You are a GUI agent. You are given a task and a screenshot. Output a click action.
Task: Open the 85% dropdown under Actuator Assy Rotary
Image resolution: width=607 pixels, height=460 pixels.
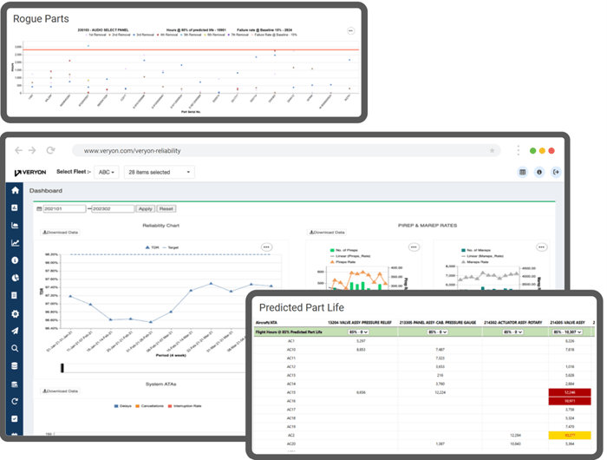(x=512, y=332)
